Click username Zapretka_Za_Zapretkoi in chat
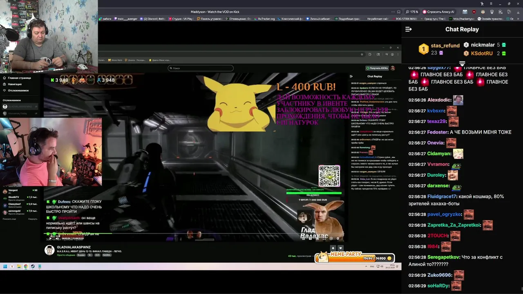The width and height of the screenshot is (523, 294). (x=454, y=225)
